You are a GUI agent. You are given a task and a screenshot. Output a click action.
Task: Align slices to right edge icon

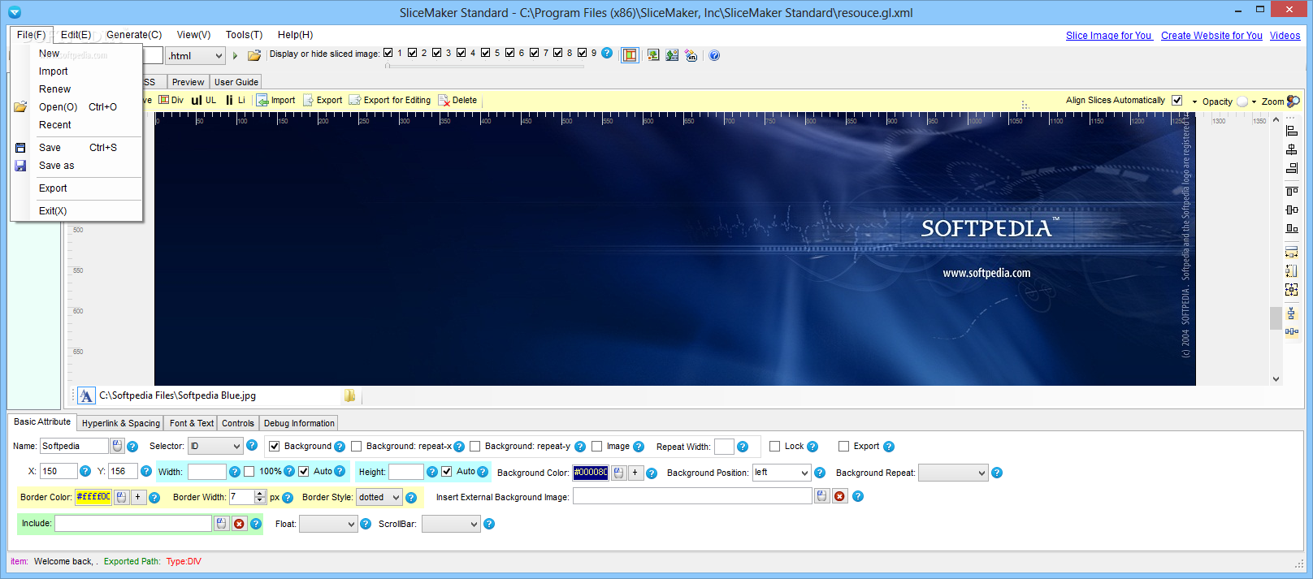1292,168
